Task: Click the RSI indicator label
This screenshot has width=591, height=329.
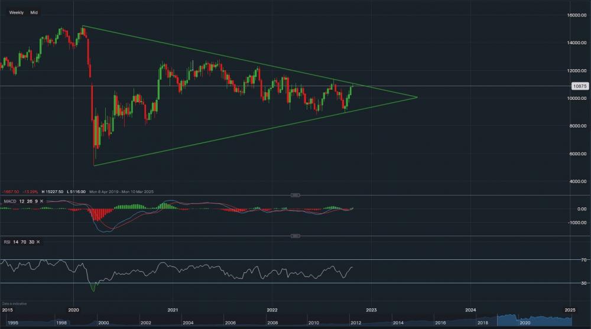Action: pos(7,242)
